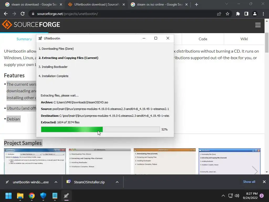The height and width of the screenshot is (202, 269).
Task: Click the site lock icon in address bar
Action: click(33, 14)
